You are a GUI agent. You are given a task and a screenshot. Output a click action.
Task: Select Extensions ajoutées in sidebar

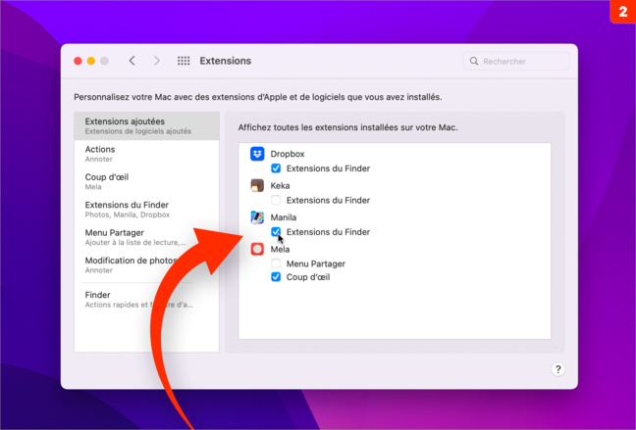147,126
